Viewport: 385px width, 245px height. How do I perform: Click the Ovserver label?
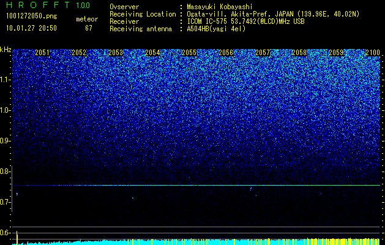click(x=124, y=7)
